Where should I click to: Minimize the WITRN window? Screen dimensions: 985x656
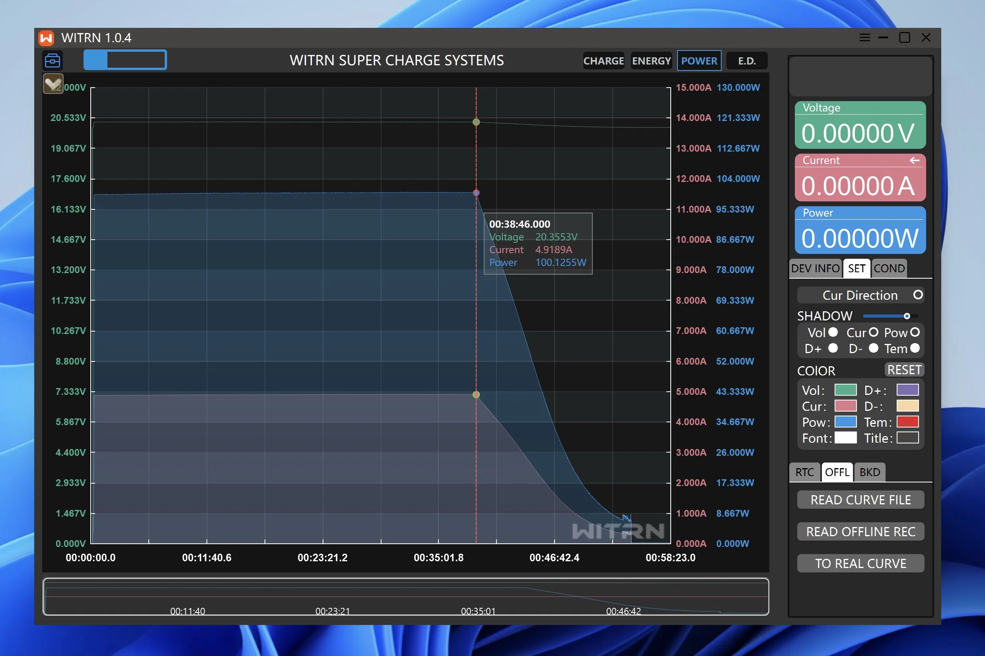(883, 38)
